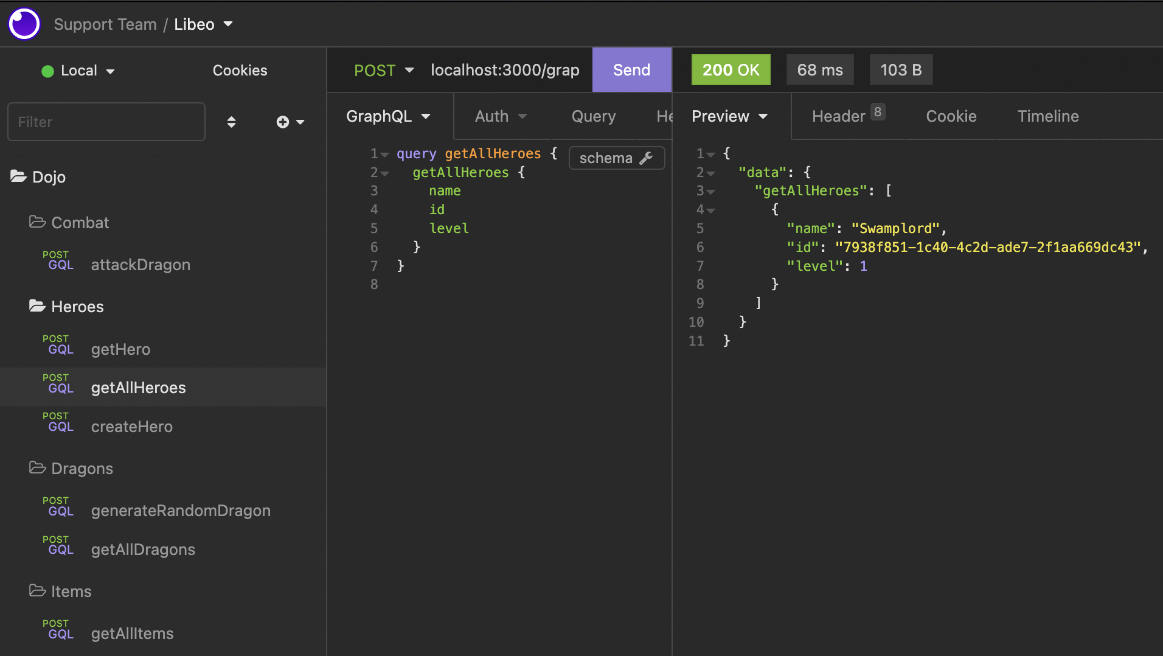
Task: Click the Support Team breadcrumb
Action: tap(105, 24)
